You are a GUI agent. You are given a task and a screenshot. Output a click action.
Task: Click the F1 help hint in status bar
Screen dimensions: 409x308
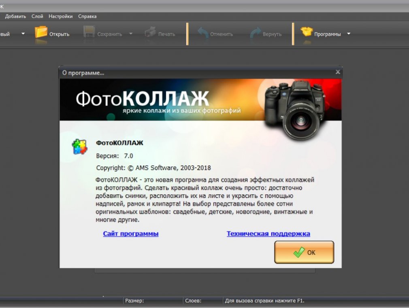tap(265, 301)
